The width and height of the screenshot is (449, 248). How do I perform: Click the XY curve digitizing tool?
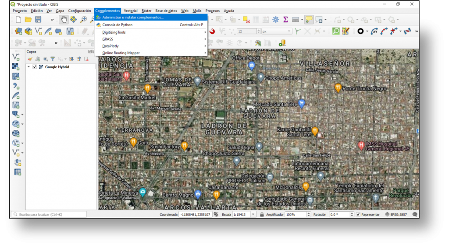point(374,31)
